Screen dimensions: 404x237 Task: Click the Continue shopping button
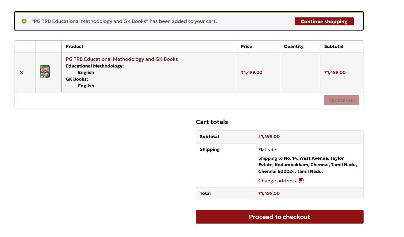pos(324,21)
